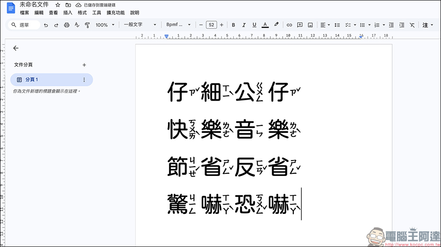Open the 檔案 menu

(24, 13)
